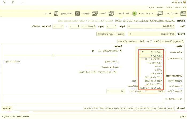This screenshot has height=119, width=187.
Task: Switch to the Subtitles tab
Action: [133, 41]
